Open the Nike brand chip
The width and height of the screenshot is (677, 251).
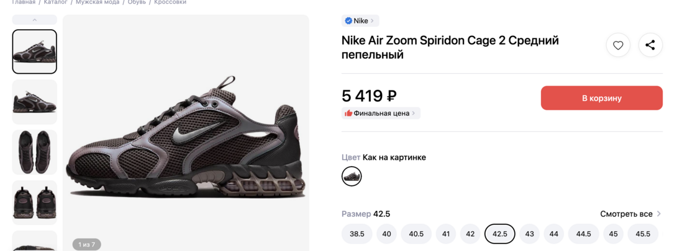tap(361, 20)
